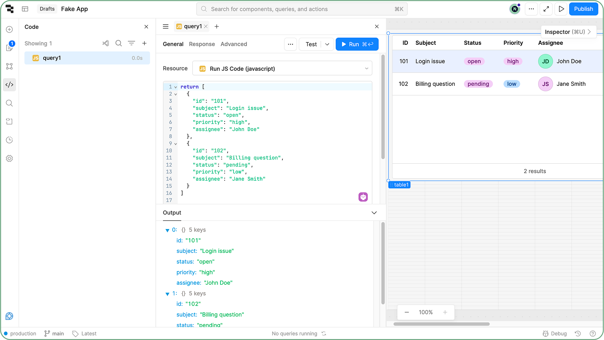This screenshot has width=604, height=340.
Task: Expand the Inspector panel
Action: pyautogui.click(x=568, y=32)
